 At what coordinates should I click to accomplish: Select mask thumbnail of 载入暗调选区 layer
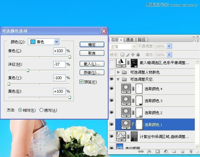134,63
